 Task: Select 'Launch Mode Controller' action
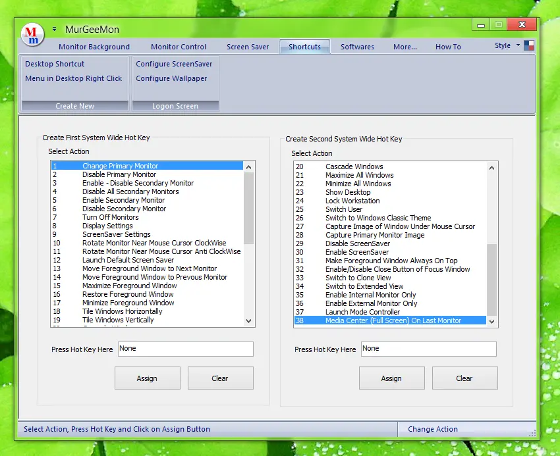390,312
